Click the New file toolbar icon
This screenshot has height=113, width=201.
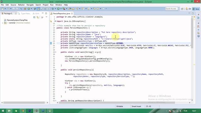(3, 9)
